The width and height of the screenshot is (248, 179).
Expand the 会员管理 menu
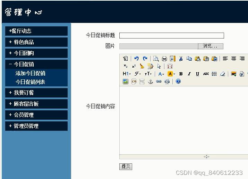click(x=36, y=115)
